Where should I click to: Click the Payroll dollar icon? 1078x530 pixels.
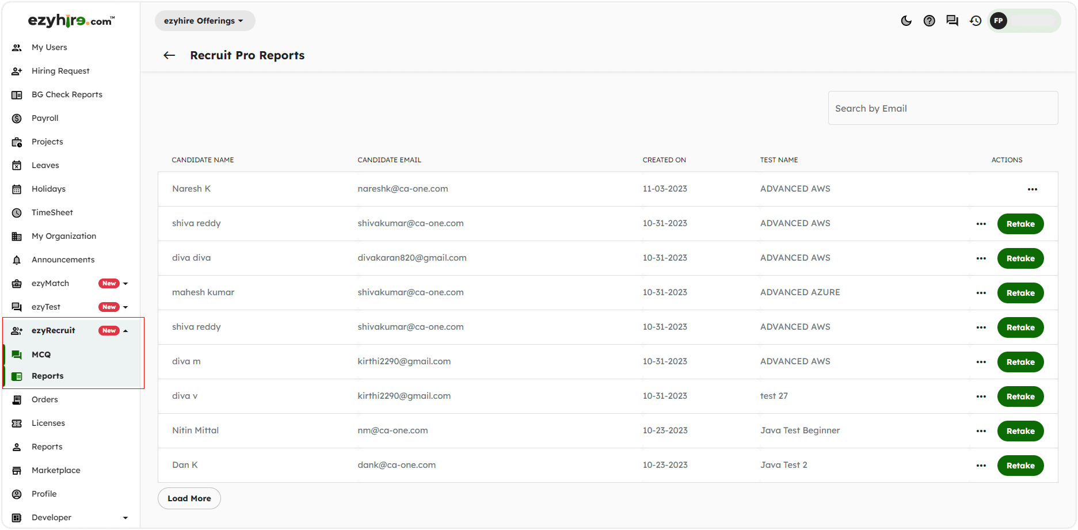tap(17, 118)
